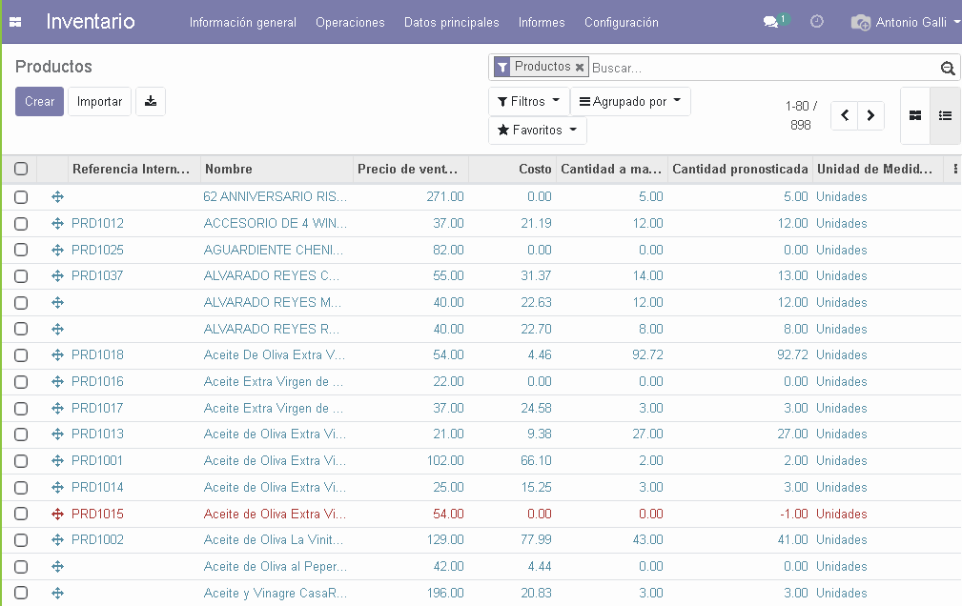Check the box for PRD1012 row
This screenshot has height=606, width=962.
[21, 224]
